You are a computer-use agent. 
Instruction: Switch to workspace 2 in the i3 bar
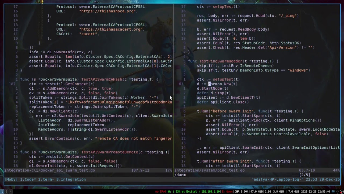(x=6, y=192)
